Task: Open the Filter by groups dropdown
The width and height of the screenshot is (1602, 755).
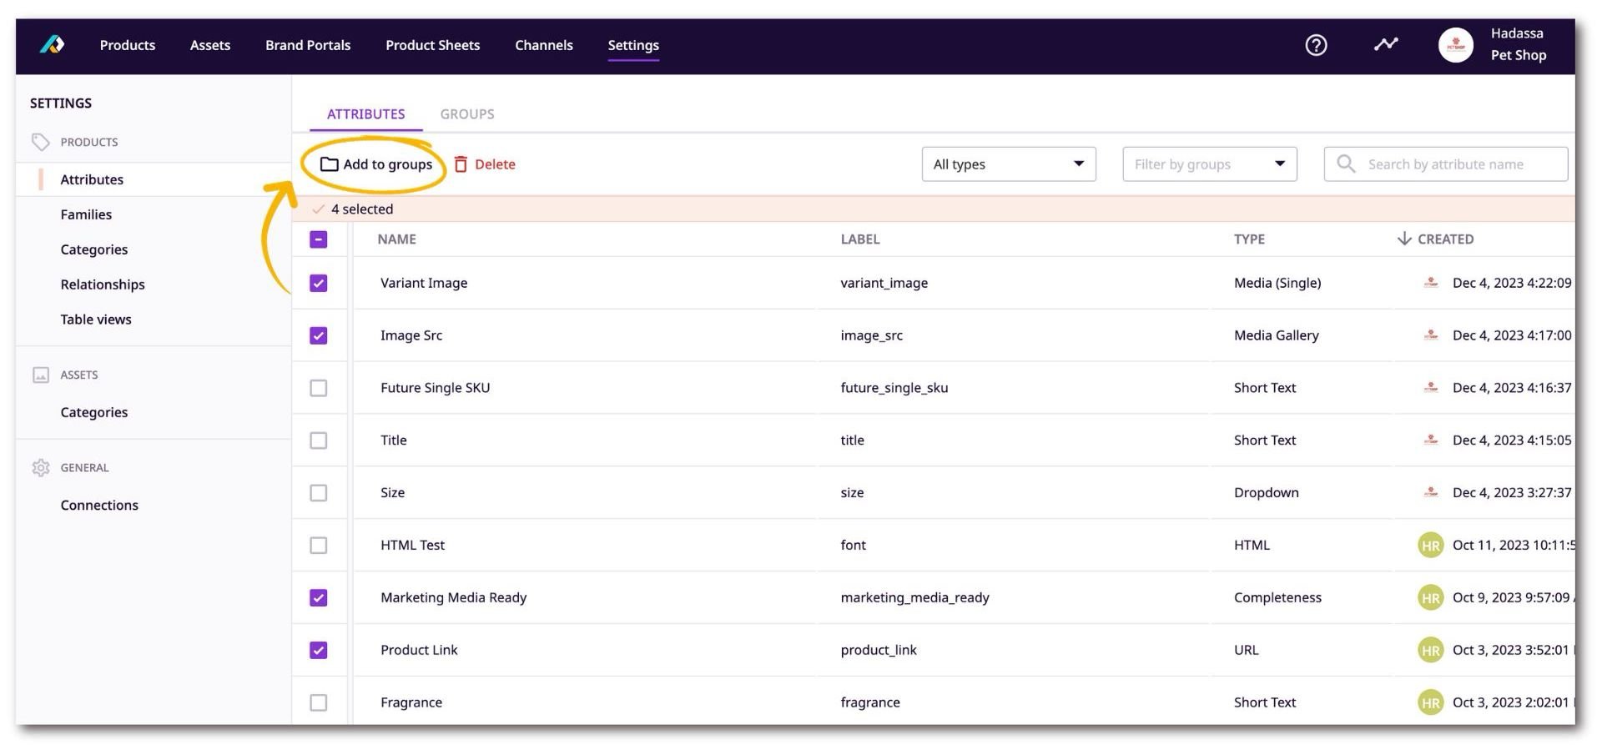Action: point(1208,164)
